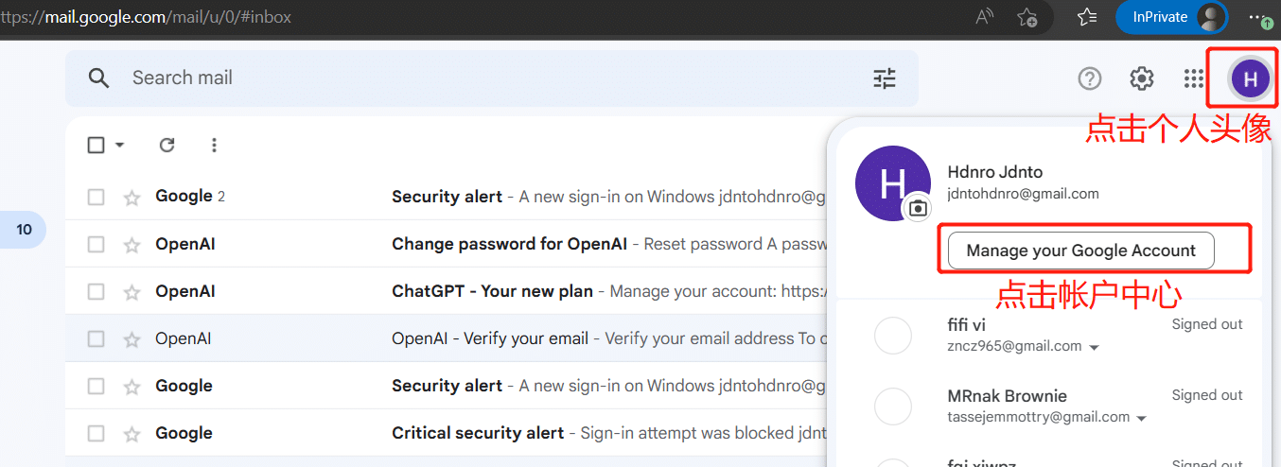Open the Settings gear icon
Image resolution: width=1281 pixels, height=467 pixels.
[x=1142, y=78]
